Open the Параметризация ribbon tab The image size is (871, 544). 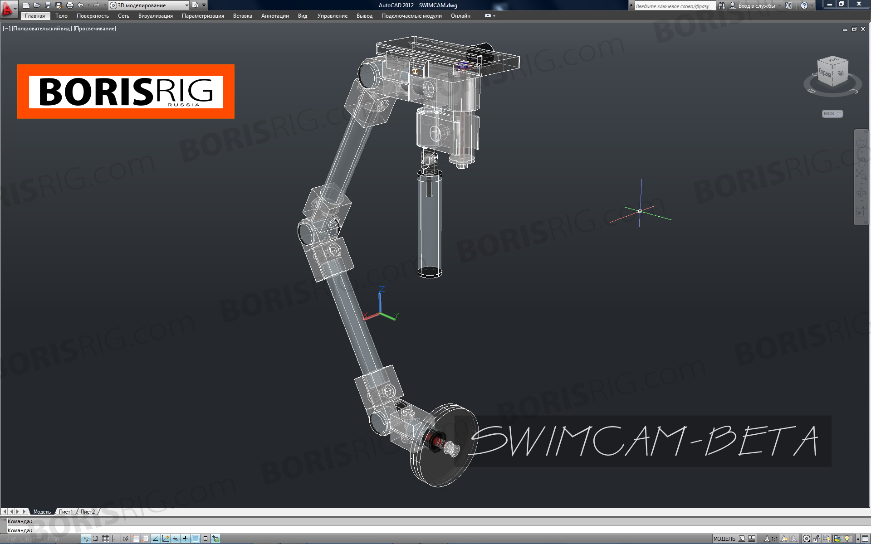coord(203,16)
